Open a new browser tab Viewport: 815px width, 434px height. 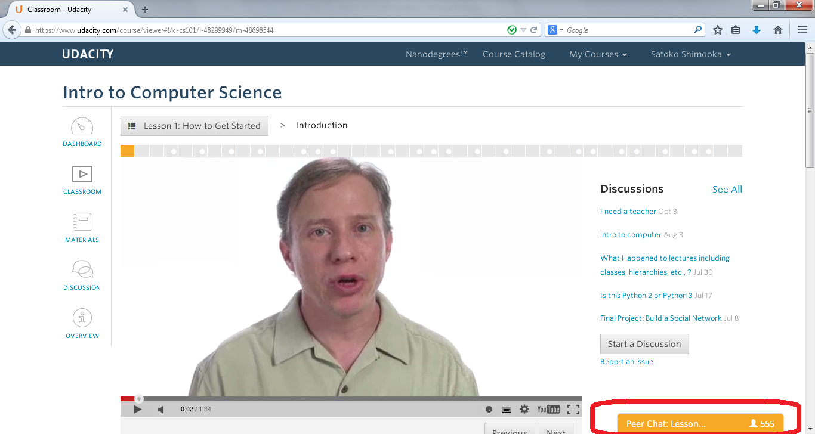[x=145, y=9]
